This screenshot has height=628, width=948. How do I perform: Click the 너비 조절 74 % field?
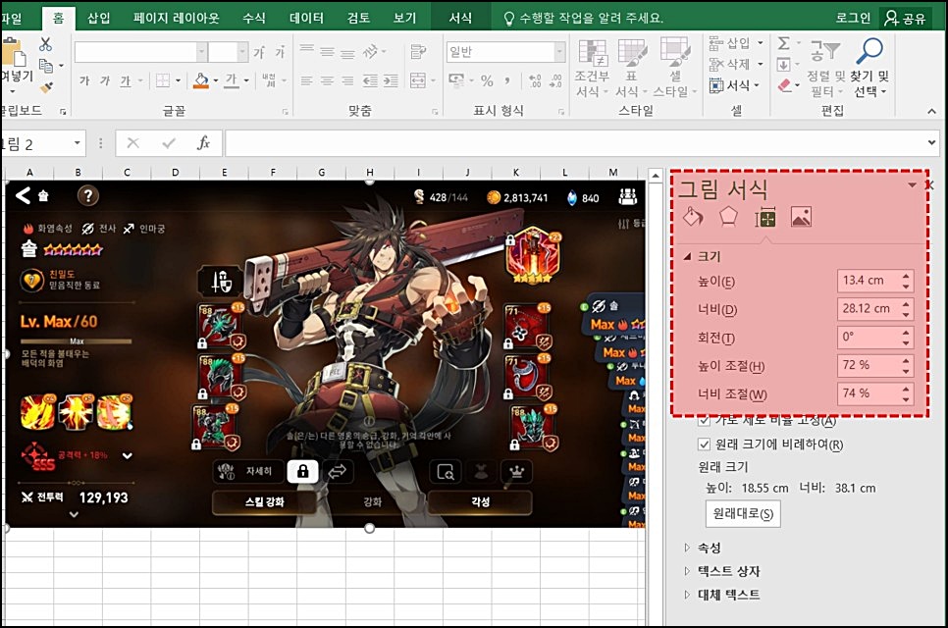(869, 393)
